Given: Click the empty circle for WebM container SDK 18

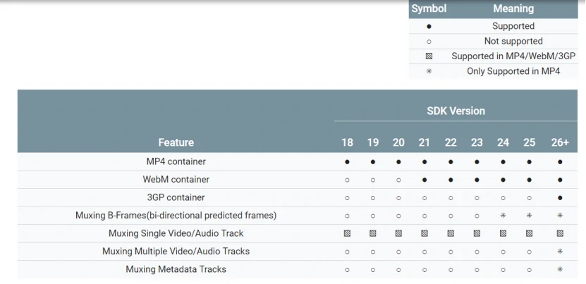Looking at the screenshot, I should click(x=347, y=180).
